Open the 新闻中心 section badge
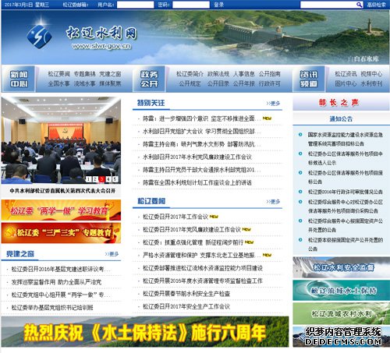The height and width of the screenshot is (353, 390). point(19,79)
